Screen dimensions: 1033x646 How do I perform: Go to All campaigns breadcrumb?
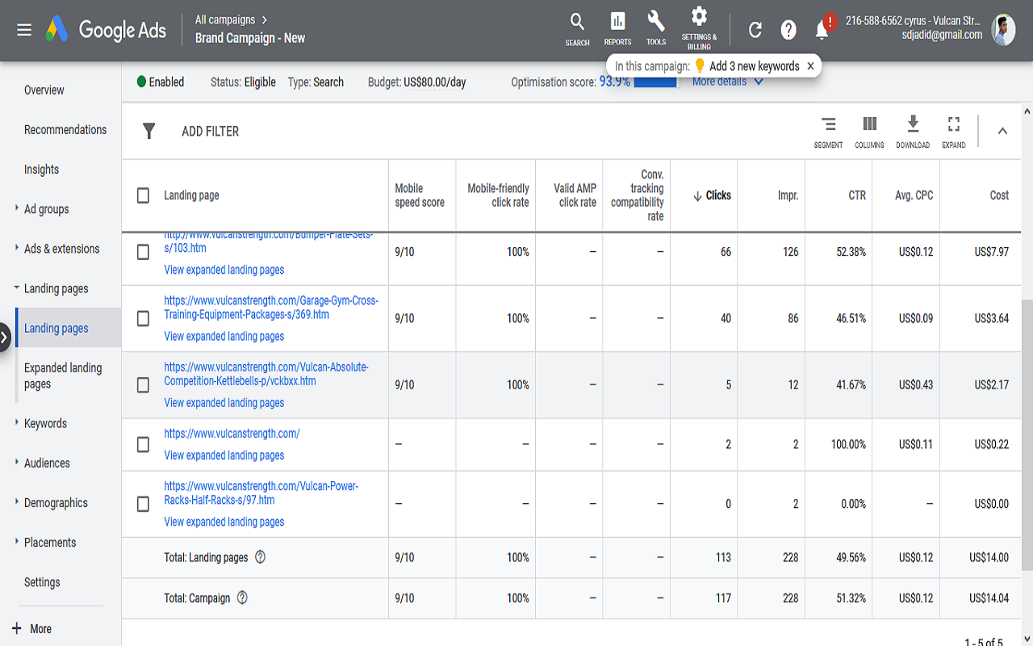pyautogui.click(x=225, y=19)
